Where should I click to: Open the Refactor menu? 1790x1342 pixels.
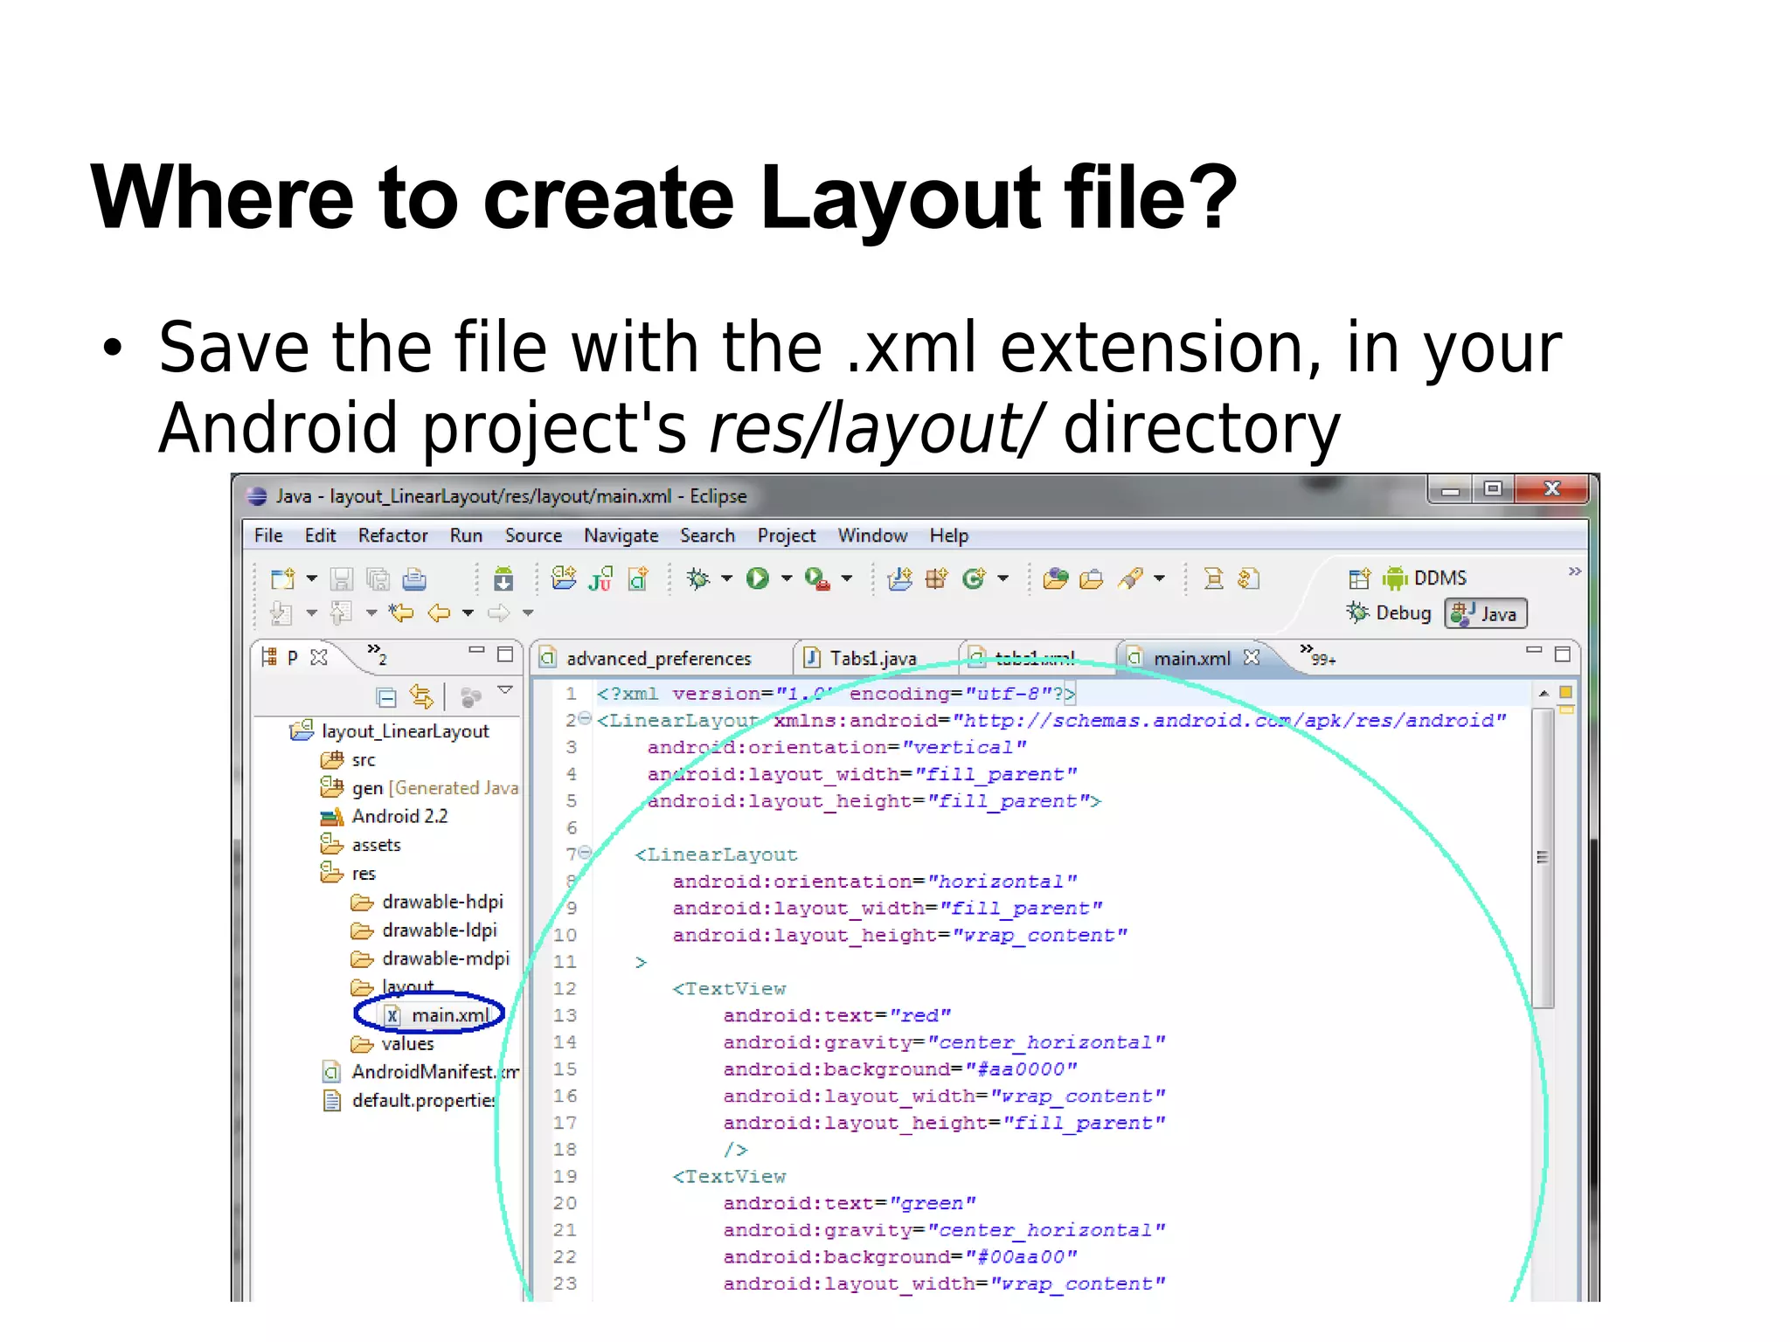(x=392, y=536)
